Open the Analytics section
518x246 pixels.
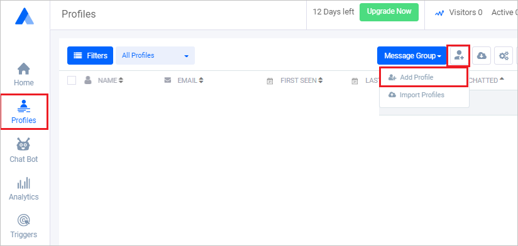point(24,189)
